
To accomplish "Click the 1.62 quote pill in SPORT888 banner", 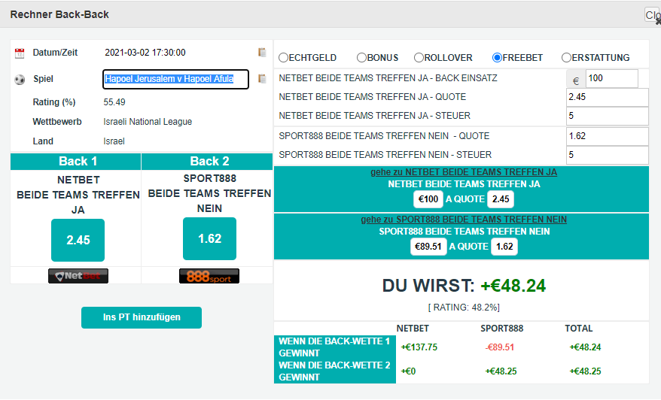I will click(504, 247).
